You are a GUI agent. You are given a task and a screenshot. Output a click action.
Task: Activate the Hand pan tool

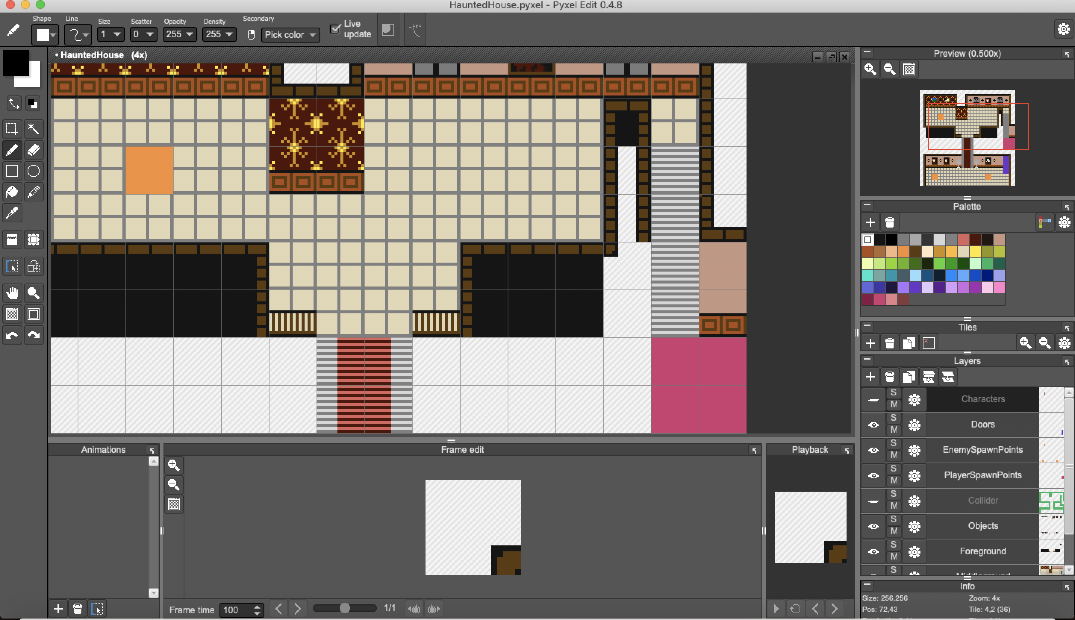[x=12, y=293]
